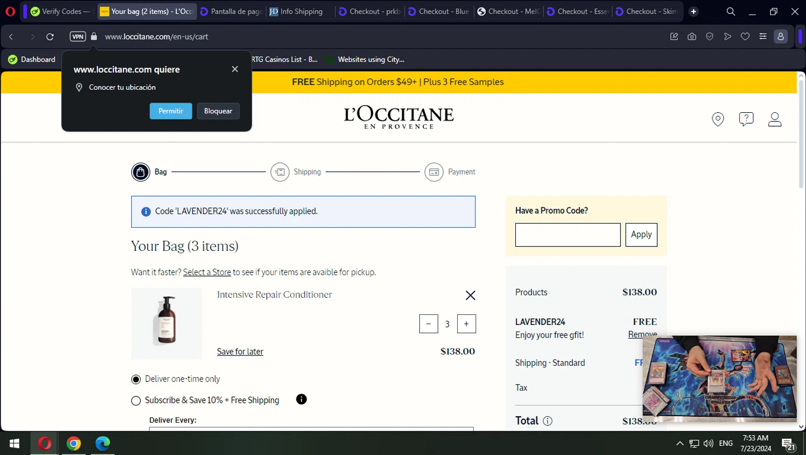Open the easy setup menu icon
This screenshot has height=455, width=806.
(x=763, y=37)
